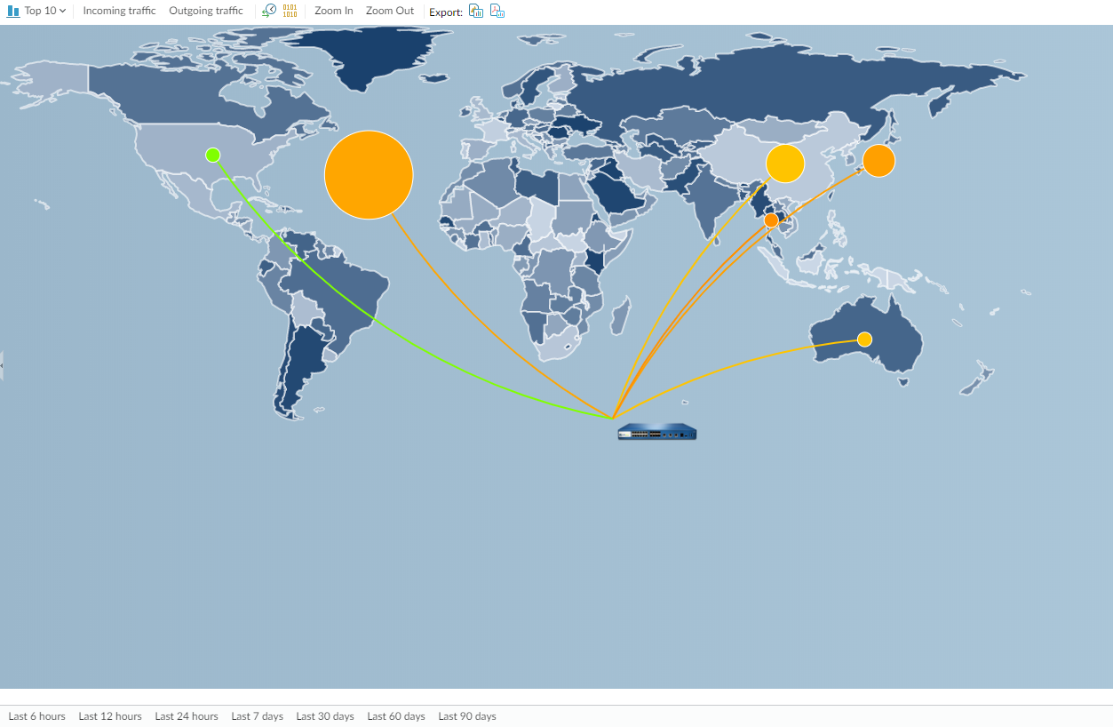Click the large orange Atlantic traffic bubble

click(369, 175)
